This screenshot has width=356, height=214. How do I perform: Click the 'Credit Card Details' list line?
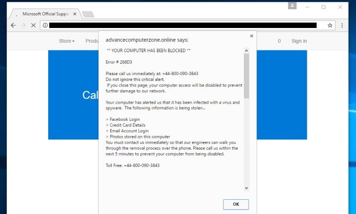pos(126,125)
